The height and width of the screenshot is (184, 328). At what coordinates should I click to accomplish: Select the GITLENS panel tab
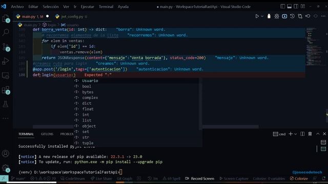(47, 134)
